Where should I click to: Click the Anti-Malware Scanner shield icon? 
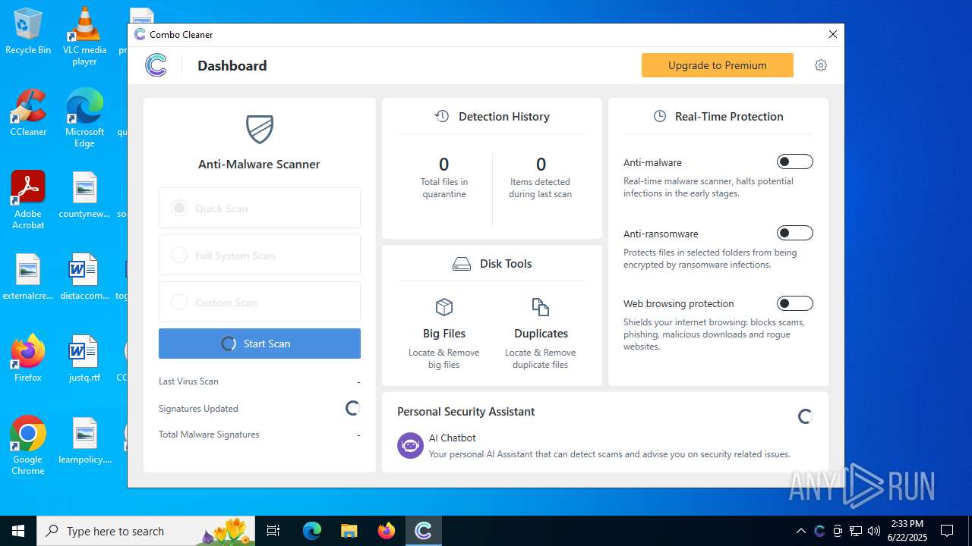[x=260, y=130]
